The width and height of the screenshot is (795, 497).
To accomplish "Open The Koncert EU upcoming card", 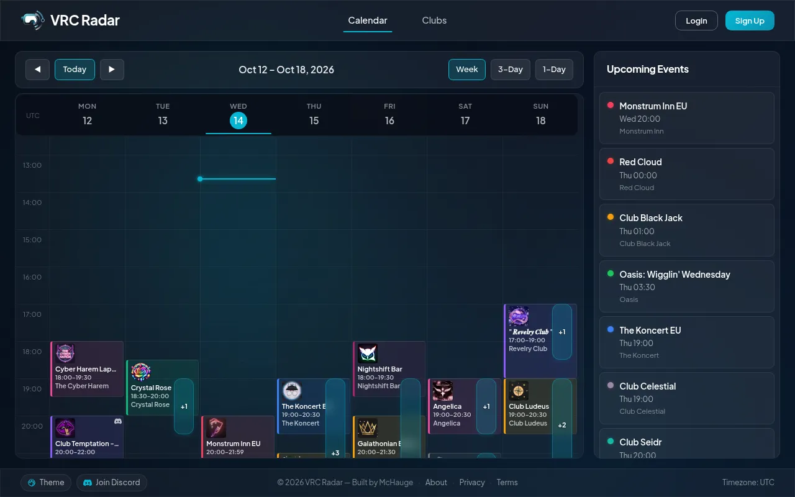I will pos(687,342).
